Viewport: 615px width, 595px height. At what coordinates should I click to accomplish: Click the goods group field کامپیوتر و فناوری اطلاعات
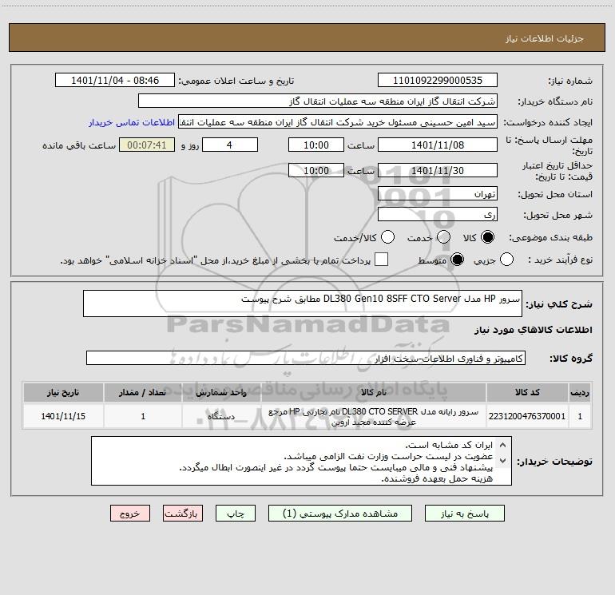[x=306, y=358]
